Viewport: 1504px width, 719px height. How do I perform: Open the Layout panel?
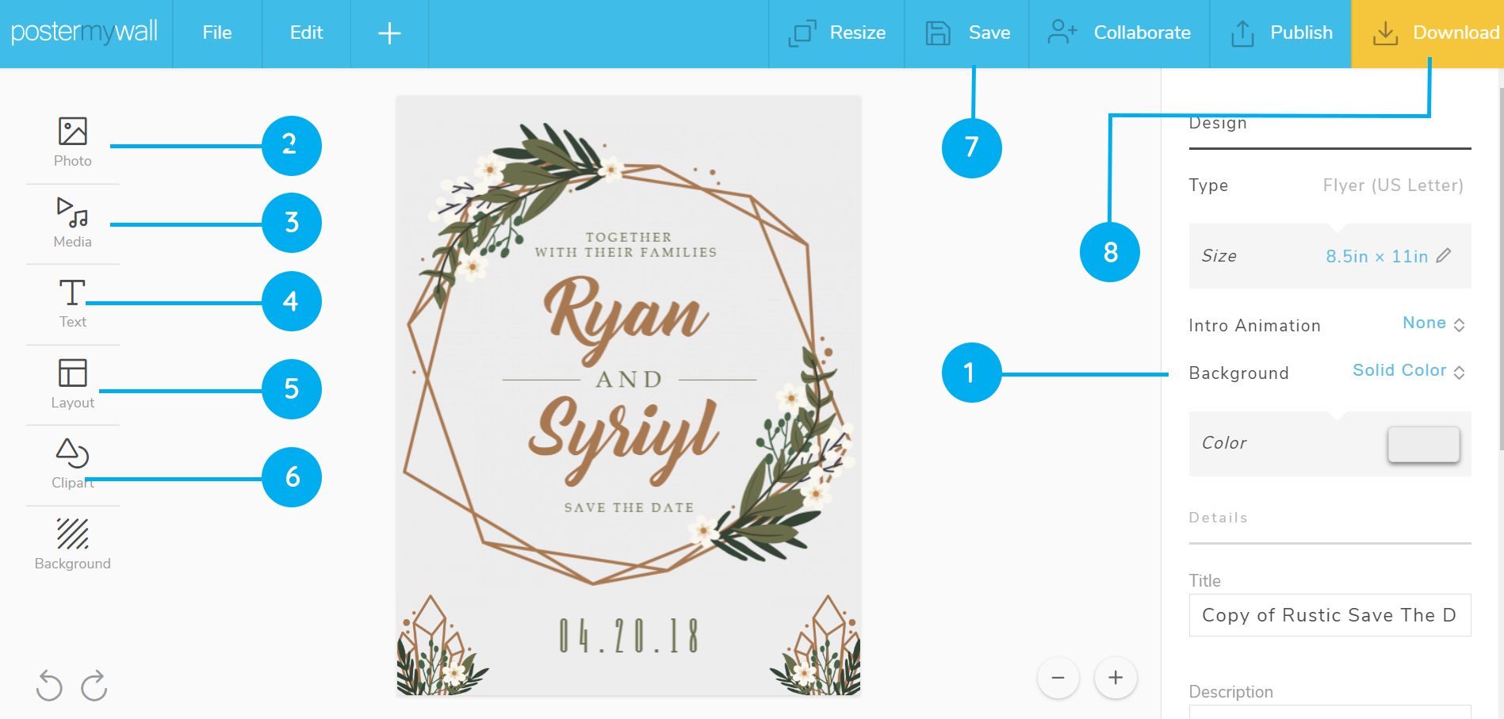pyautogui.click(x=72, y=384)
